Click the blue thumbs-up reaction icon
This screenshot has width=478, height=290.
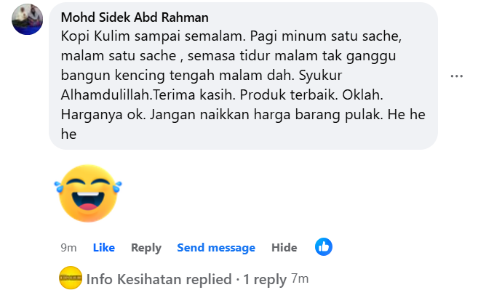point(324,246)
